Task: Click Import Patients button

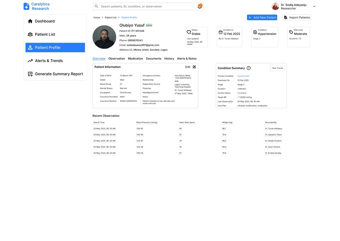Action: (297, 18)
